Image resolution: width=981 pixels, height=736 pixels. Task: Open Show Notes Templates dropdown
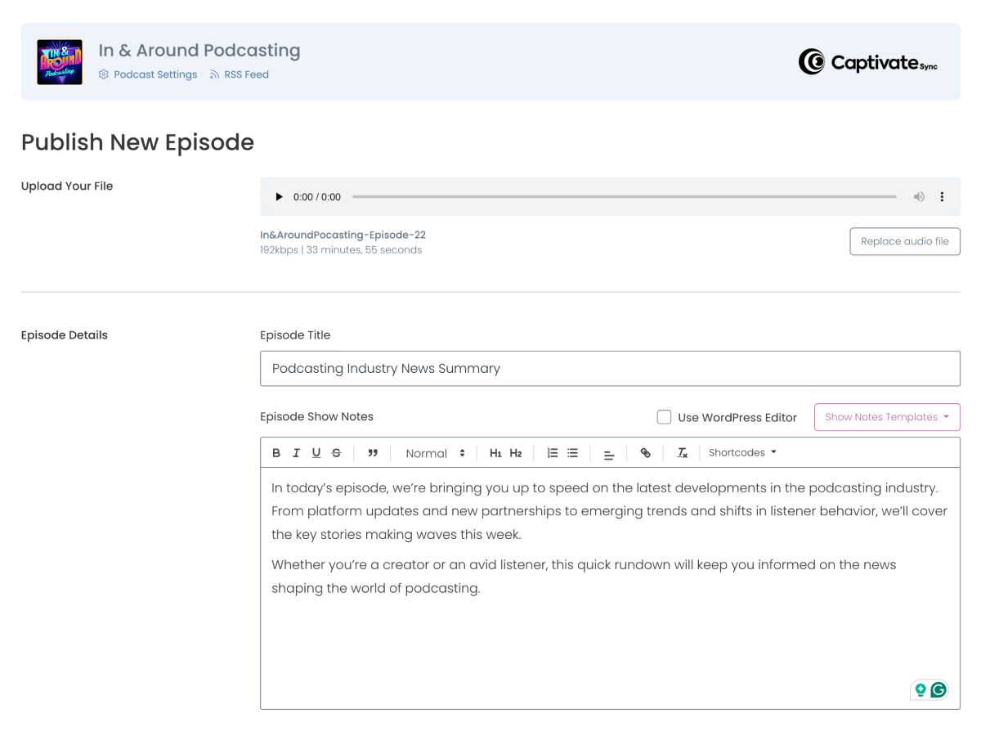(x=887, y=417)
